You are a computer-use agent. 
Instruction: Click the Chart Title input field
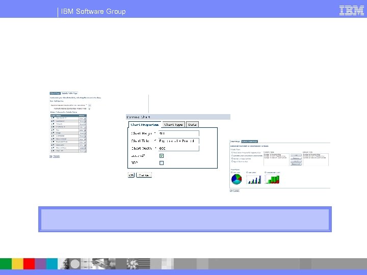point(178,141)
